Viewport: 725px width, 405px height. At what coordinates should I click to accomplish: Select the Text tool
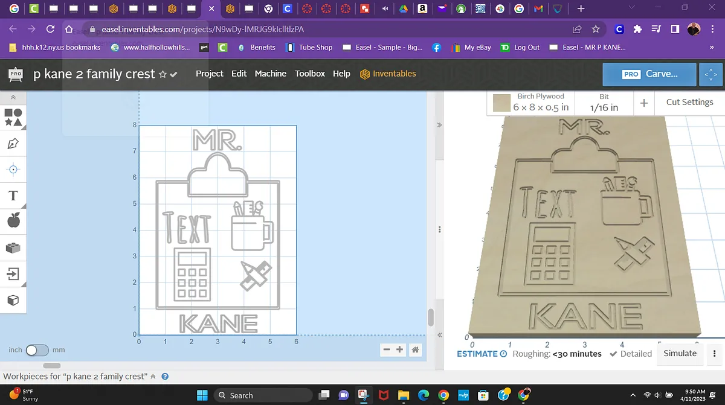(x=13, y=196)
